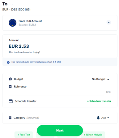This screenshot has height=138, width=119.
Task: Open the Aaa category dropdown arrow
Action: (x=108, y=118)
